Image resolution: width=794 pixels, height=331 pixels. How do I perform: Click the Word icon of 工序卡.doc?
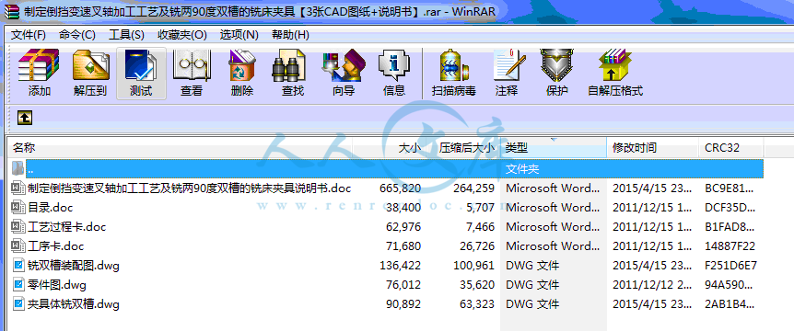18,246
